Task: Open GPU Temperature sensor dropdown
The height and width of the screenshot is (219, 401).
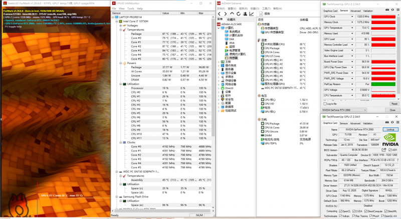Action: pyautogui.click(x=352, y=28)
